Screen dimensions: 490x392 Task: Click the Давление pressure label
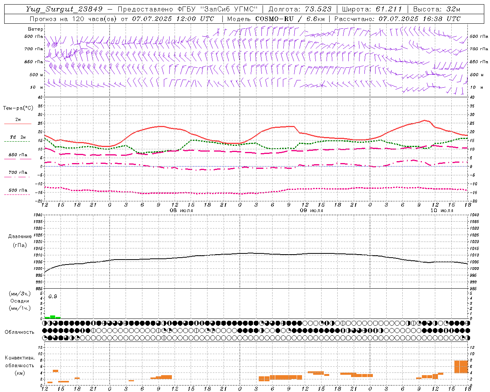click(x=20, y=237)
